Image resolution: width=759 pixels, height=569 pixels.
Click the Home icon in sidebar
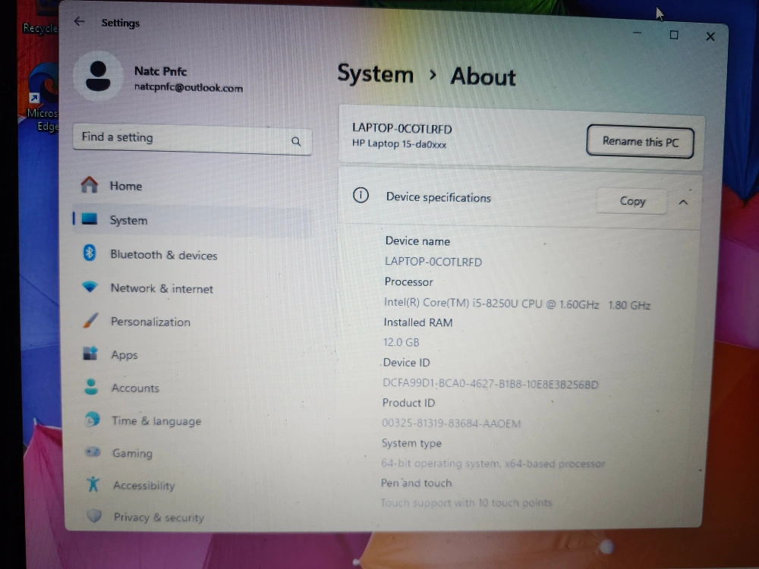(x=90, y=185)
